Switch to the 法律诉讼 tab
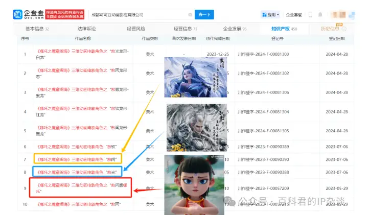This screenshot has height=215, width=370. click(x=86, y=29)
